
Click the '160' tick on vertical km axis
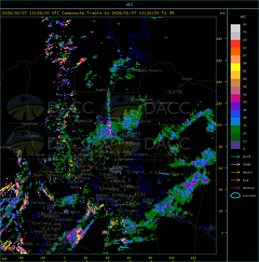pos(219,60)
